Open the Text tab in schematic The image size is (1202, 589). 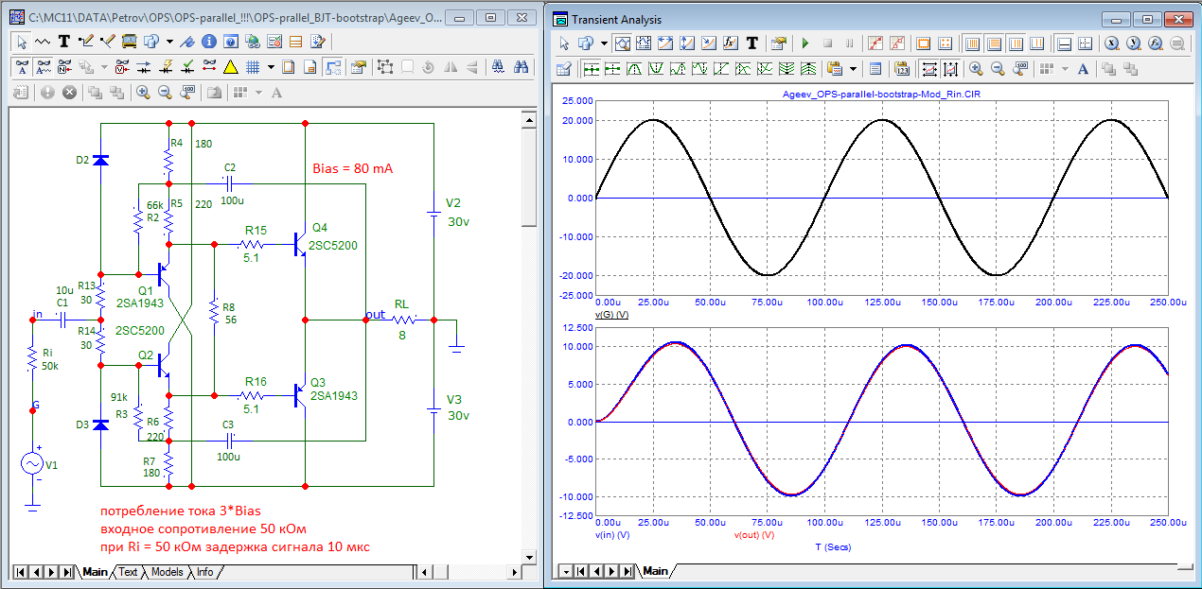(128, 572)
